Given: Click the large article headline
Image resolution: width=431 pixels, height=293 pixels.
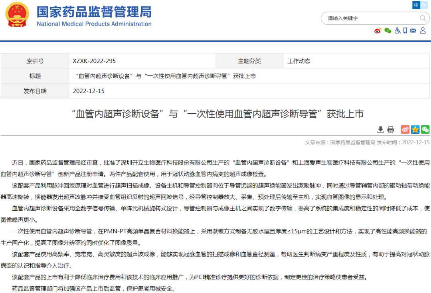Looking at the screenshot, I should (217, 114).
